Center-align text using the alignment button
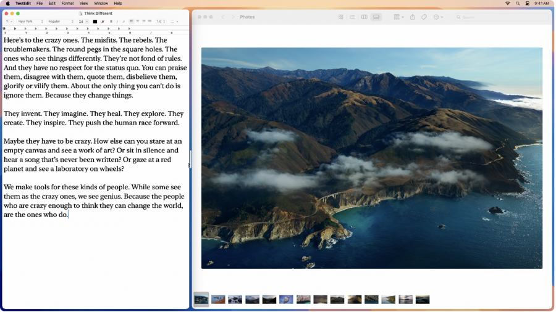 coord(138,22)
